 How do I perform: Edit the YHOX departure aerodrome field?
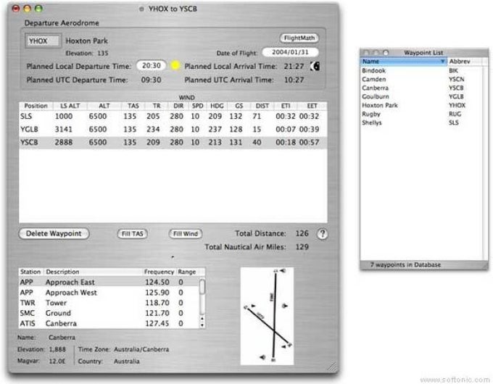tap(43, 41)
